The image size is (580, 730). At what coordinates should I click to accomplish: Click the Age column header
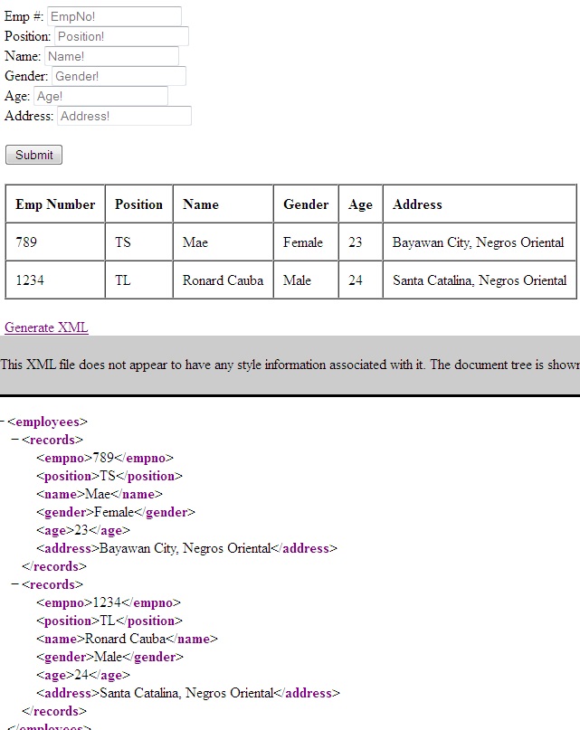click(361, 204)
